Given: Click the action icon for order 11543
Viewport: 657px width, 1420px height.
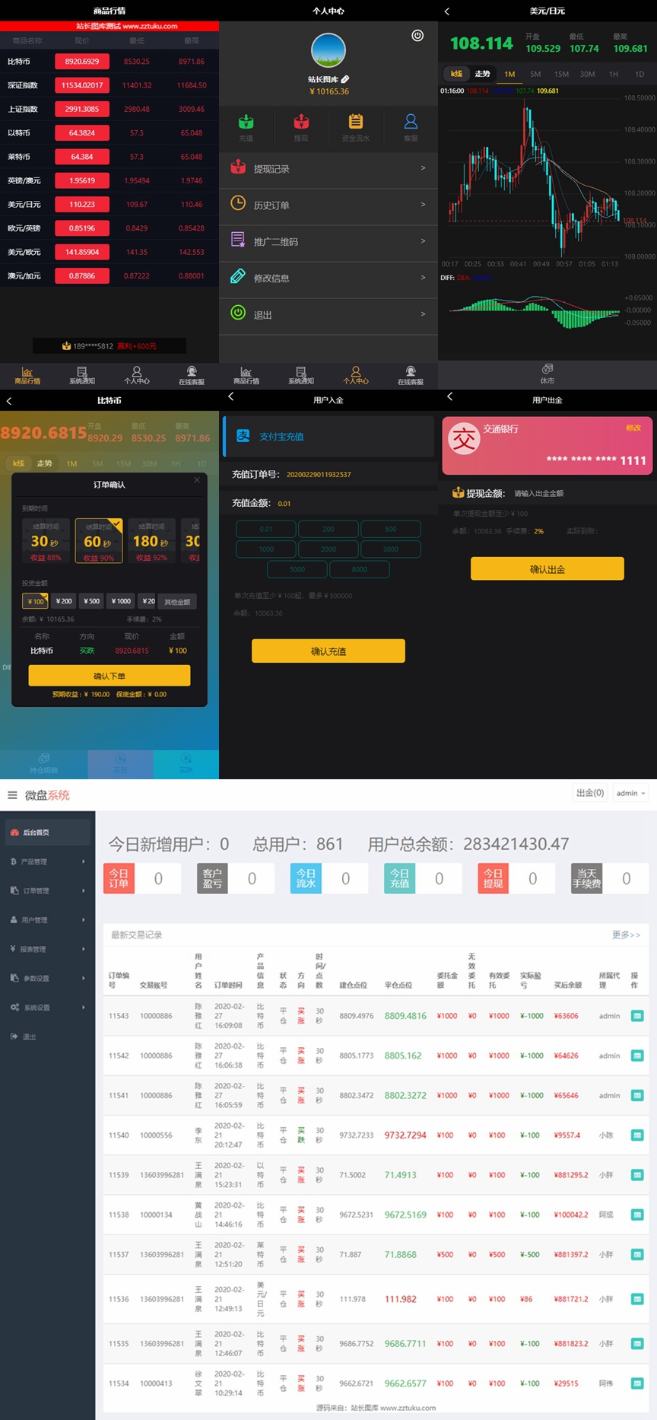Looking at the screenshot, I should 637,1016.
